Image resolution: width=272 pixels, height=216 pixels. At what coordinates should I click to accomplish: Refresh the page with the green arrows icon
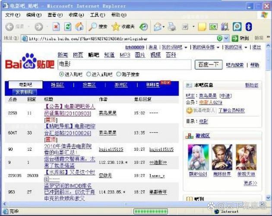[68, 27]
